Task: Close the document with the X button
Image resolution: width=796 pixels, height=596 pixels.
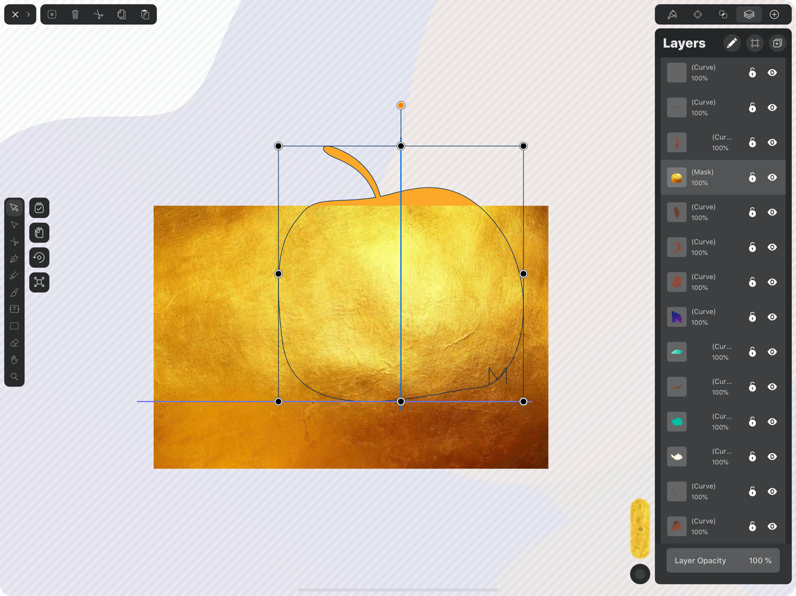Action: (15, 15)
